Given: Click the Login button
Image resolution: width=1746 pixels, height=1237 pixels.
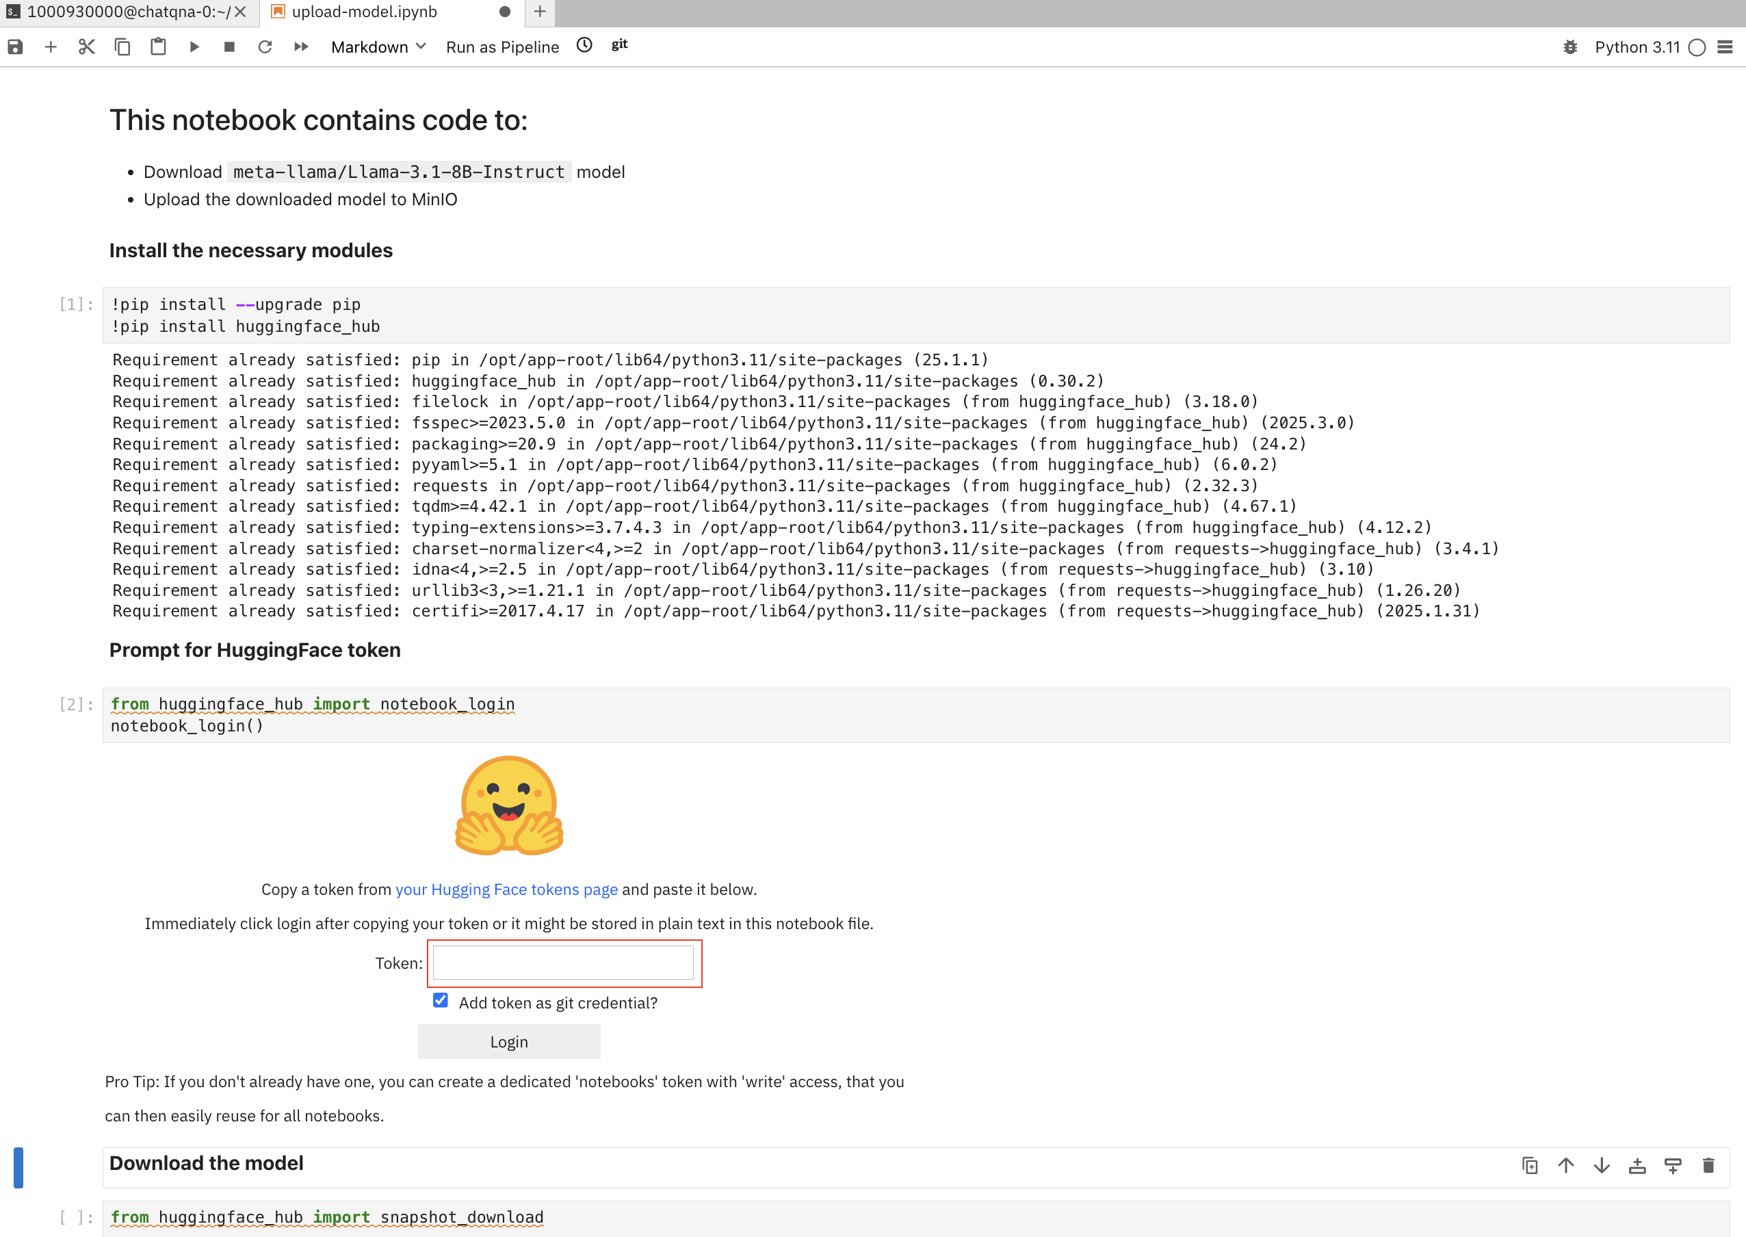Looking at the screenshot, I should [508, 1041].
